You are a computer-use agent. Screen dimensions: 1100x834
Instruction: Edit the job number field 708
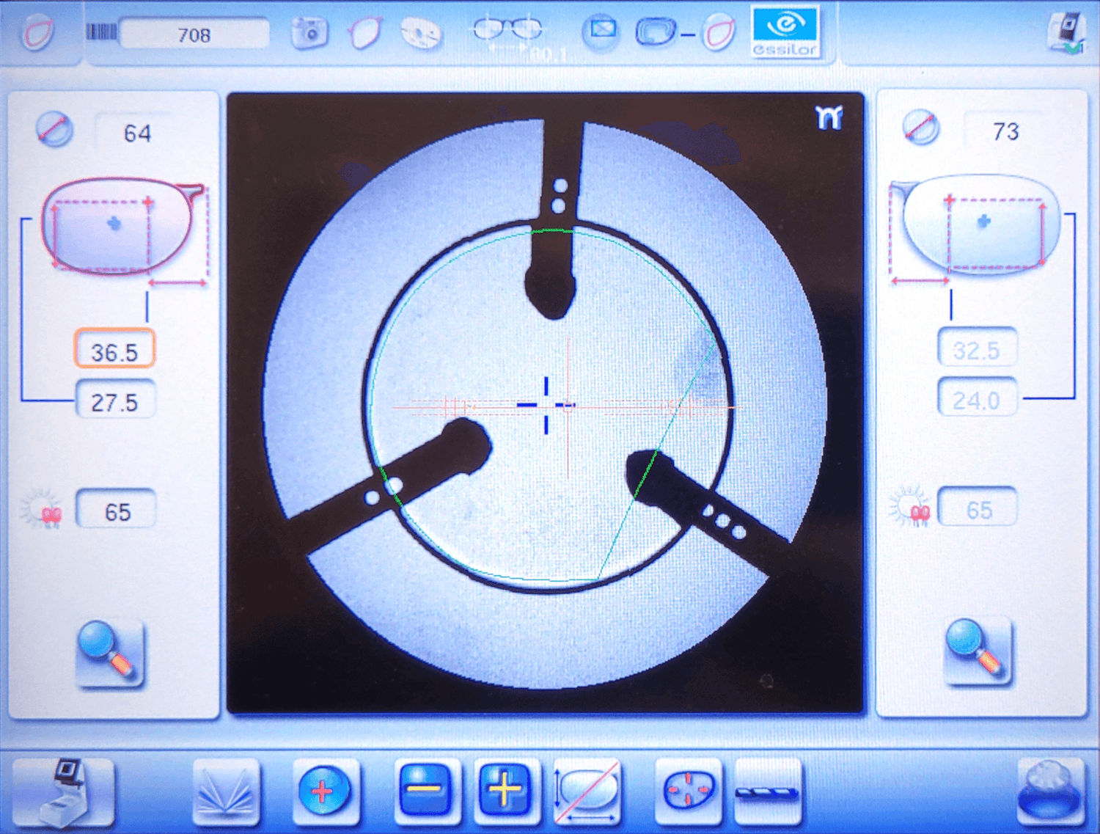194,34
